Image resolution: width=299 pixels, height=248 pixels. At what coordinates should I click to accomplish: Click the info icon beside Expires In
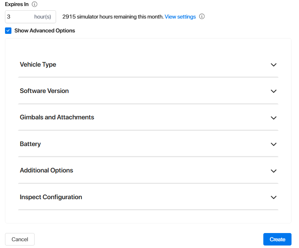(x=35, y=5)
